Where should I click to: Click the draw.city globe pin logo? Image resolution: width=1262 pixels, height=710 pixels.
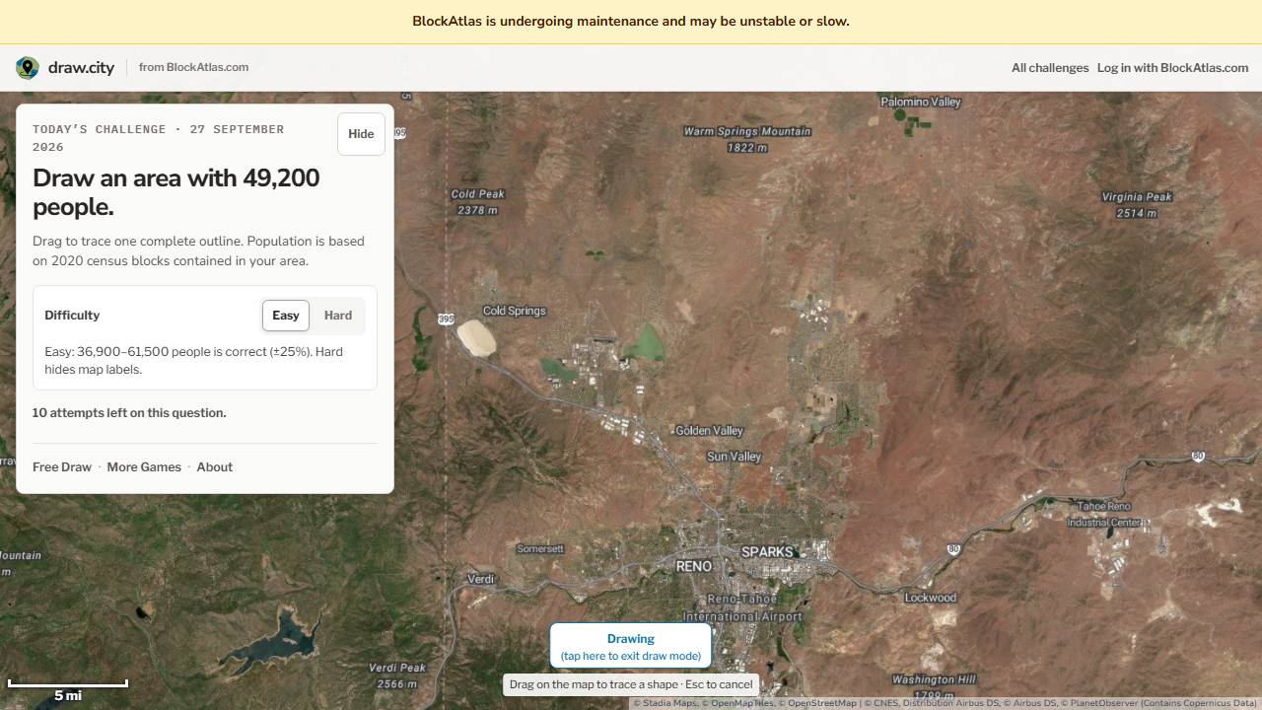[x=28, y=67]
